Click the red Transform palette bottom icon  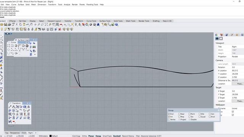[14, 121]
